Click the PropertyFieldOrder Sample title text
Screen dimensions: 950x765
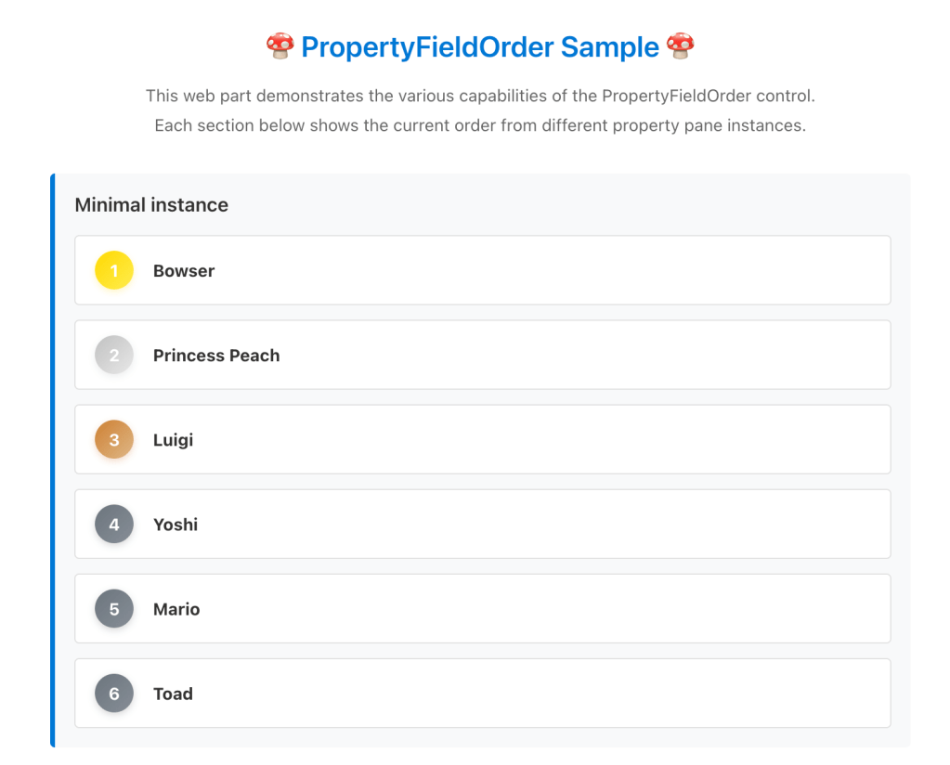pos(480,46)
